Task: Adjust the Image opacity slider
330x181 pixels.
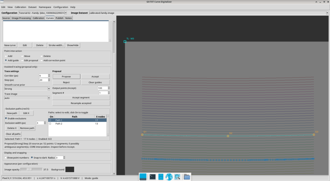Action: [x=31, y=169]
